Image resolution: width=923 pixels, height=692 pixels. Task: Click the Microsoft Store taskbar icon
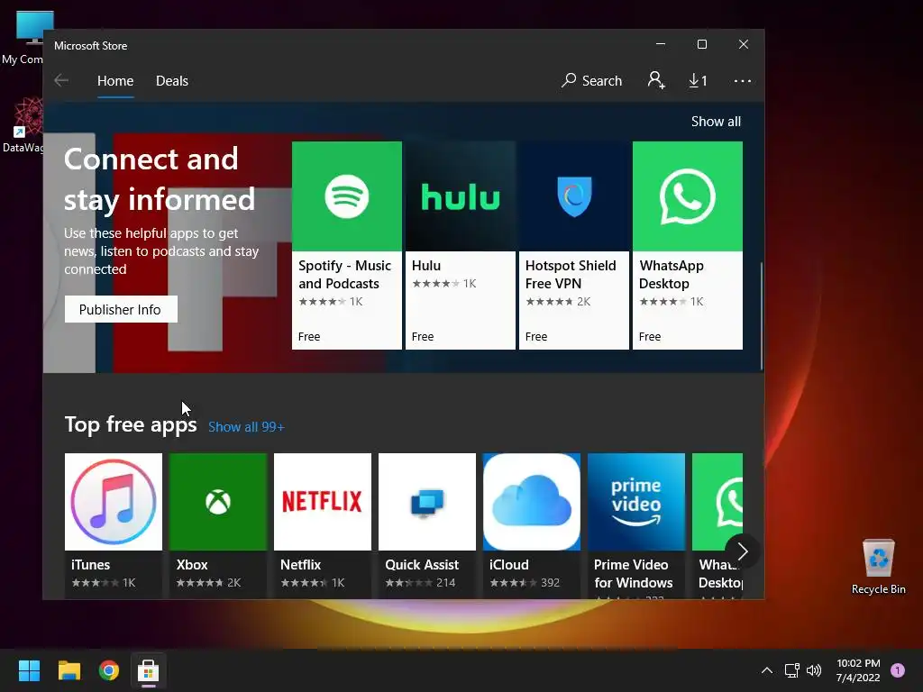click(x=149, y=670)
